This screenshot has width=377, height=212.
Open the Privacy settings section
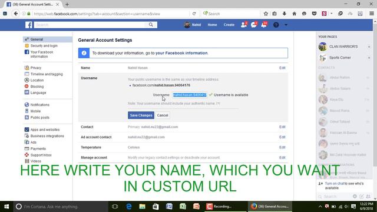(36, 68)
